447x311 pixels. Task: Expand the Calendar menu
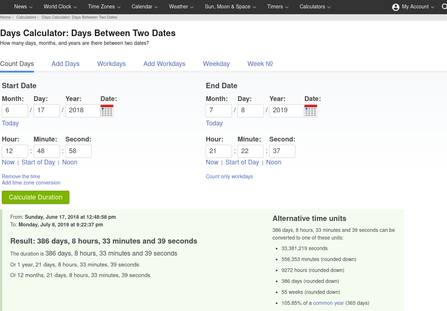(x=145, y=7)
